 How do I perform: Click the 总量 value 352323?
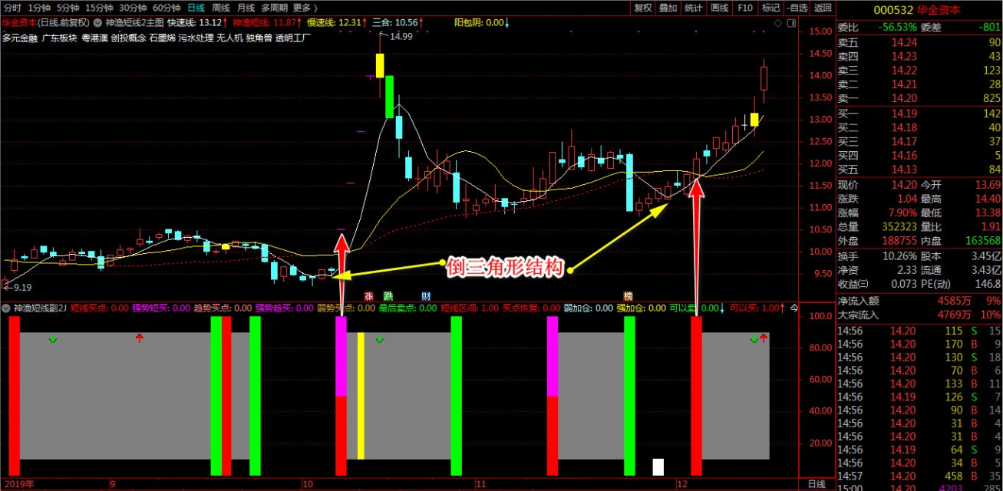pos(899,227)
